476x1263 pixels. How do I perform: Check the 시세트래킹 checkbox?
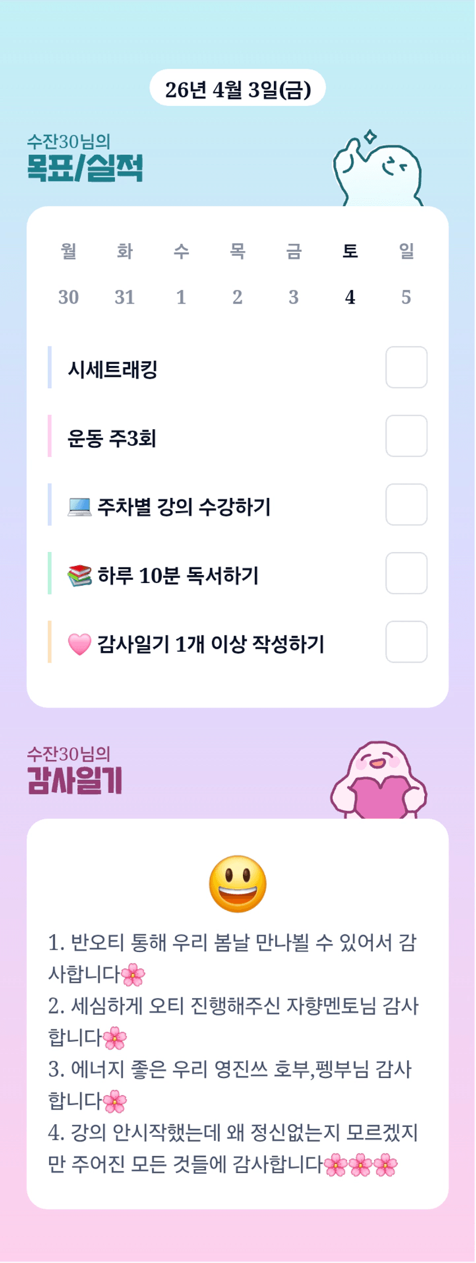click(x=406, y=367)
